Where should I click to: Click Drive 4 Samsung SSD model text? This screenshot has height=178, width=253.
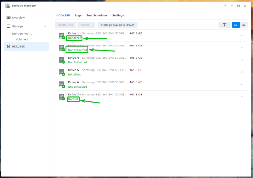tap(105, 58)
